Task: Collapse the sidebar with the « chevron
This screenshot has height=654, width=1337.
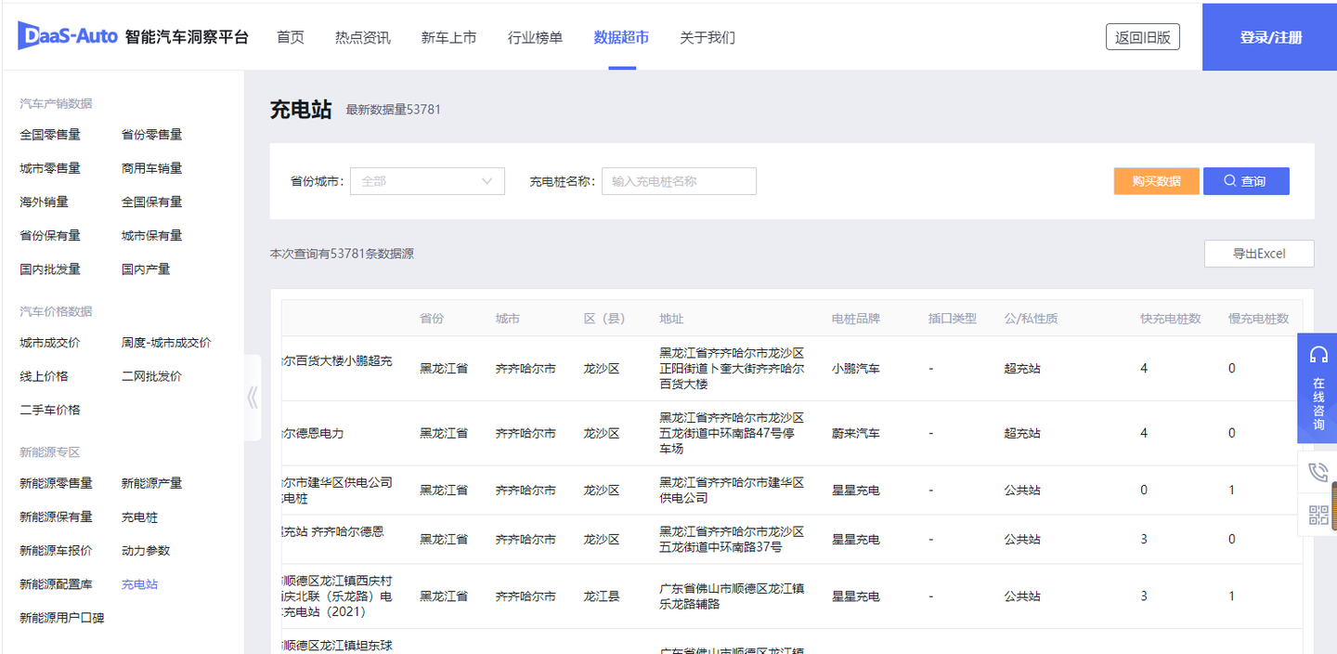Action: [252, 397]
